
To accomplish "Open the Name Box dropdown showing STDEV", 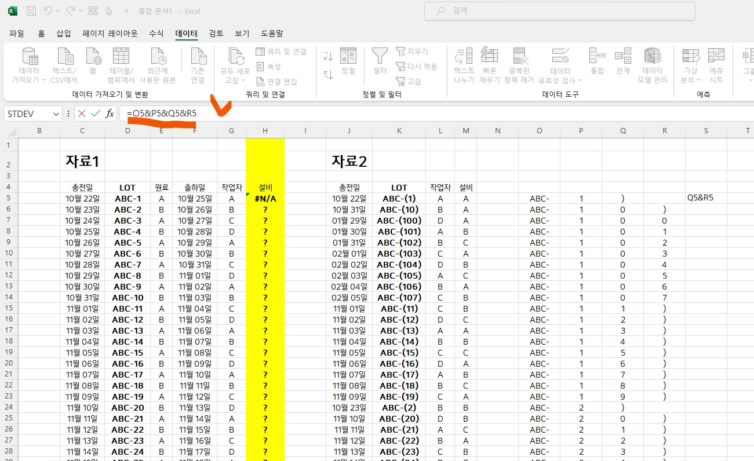I will click(x=56, y=114).
